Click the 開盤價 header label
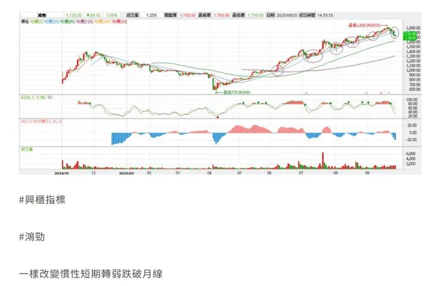 click(x=170, y=15)
